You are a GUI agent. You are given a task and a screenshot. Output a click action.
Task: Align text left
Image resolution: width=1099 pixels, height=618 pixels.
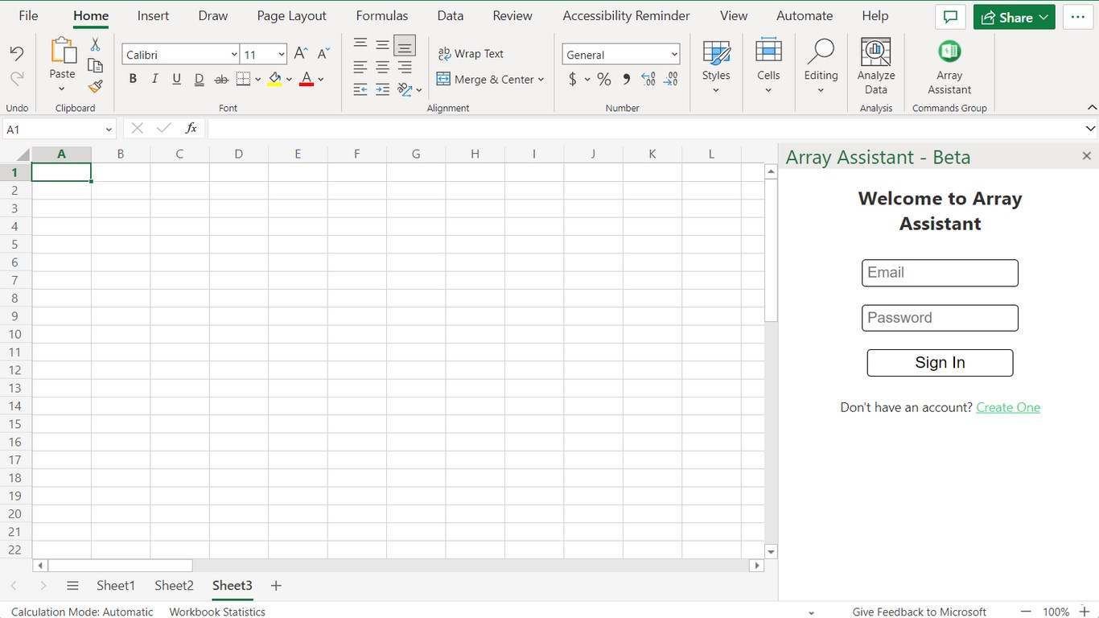360,67
